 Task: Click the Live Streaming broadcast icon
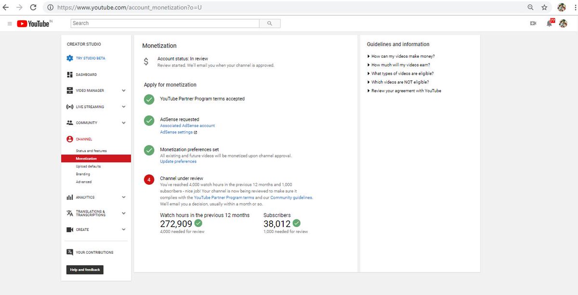point(70,107)
